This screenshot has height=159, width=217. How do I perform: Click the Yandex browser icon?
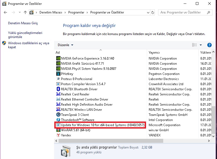click(58, 135)
